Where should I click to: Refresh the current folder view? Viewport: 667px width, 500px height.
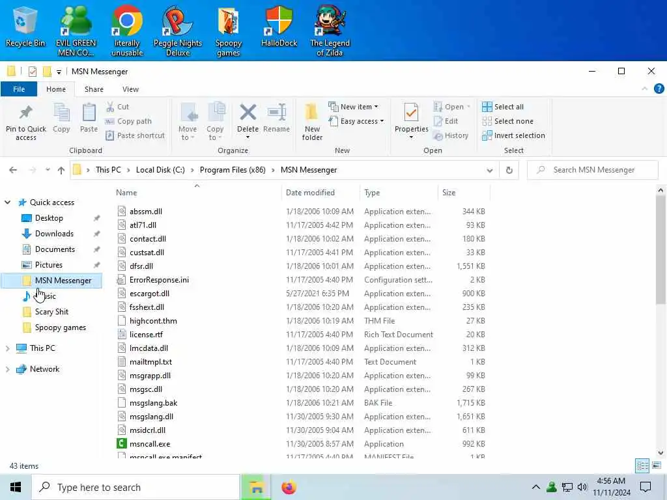(509, 170)
